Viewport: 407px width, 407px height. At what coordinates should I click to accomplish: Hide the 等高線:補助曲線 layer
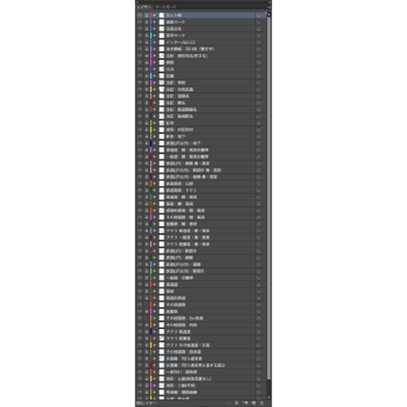[140, 392]
